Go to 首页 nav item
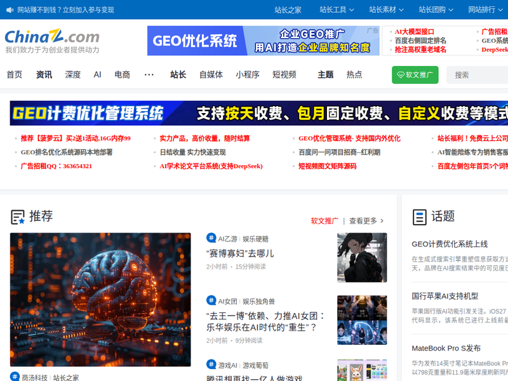 pyautogui.click(x=15, y=75)
